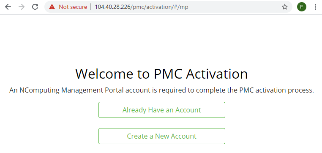Choose Create a New Account
This screenshot has height=153, width=322.
pos(162,136)
